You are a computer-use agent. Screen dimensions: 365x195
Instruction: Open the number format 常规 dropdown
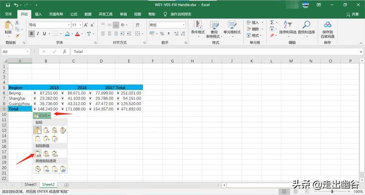coord(184,25)
